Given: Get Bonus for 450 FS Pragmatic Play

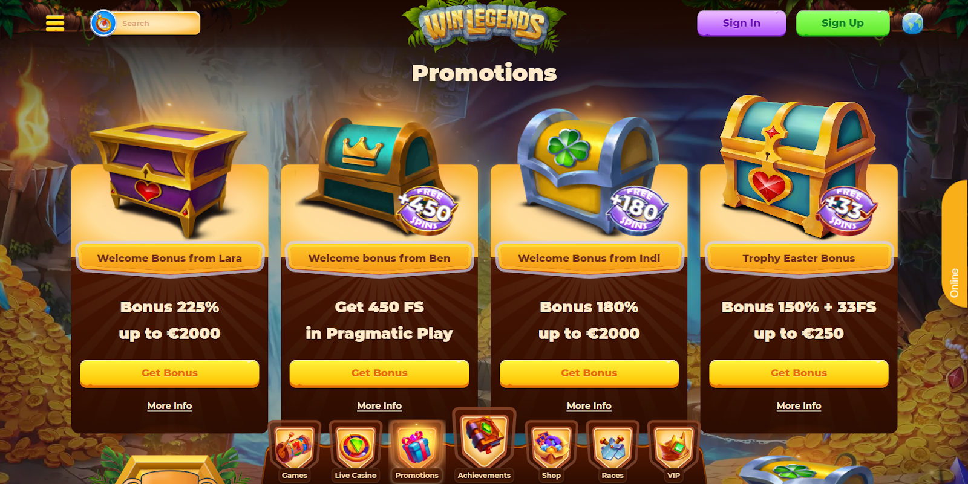Looking at the screenshot, I should pos(379,373).
